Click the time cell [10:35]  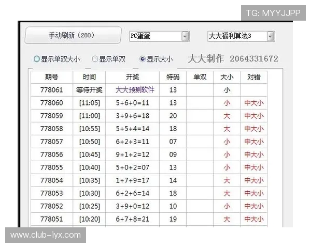90,180
